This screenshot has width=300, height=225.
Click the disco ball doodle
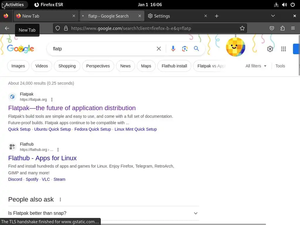[x=236, y=47]
